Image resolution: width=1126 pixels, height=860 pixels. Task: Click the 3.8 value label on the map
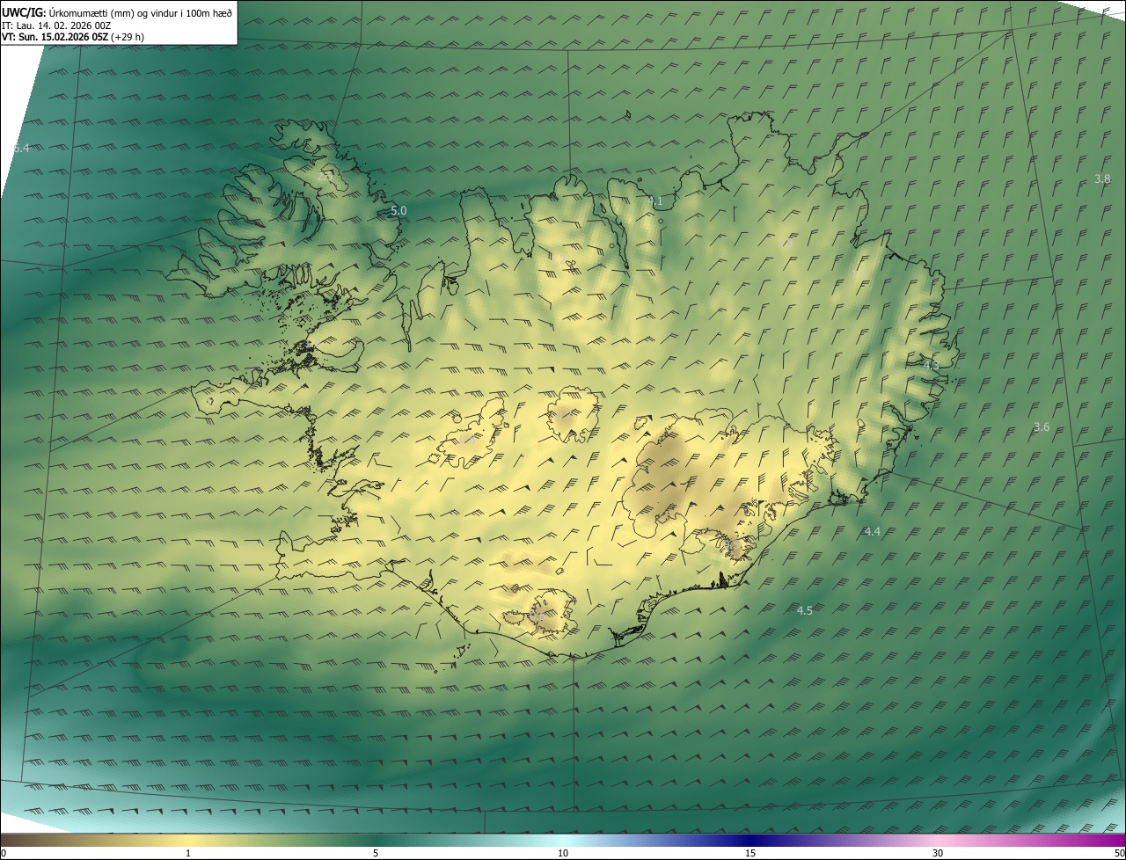click(x=1102, y=179)
